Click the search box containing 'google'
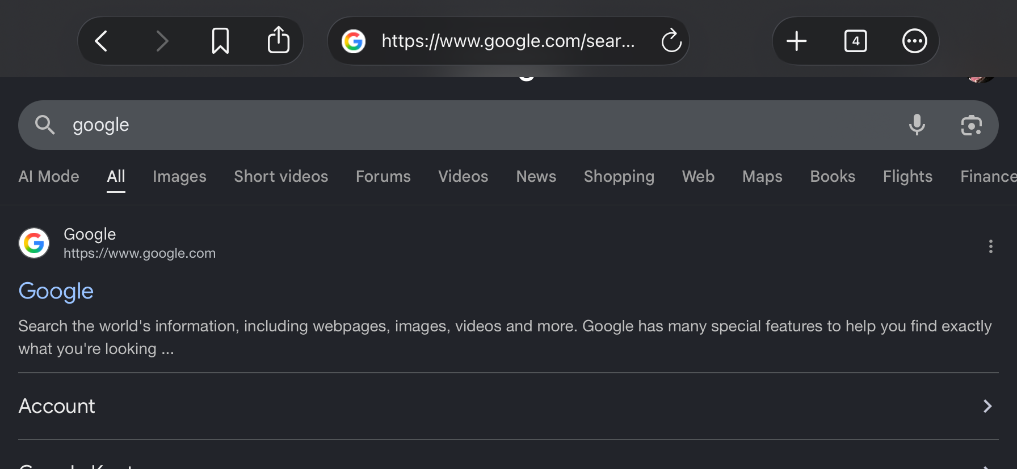This screenshot has width=1017, height=469. coord(508,125)
